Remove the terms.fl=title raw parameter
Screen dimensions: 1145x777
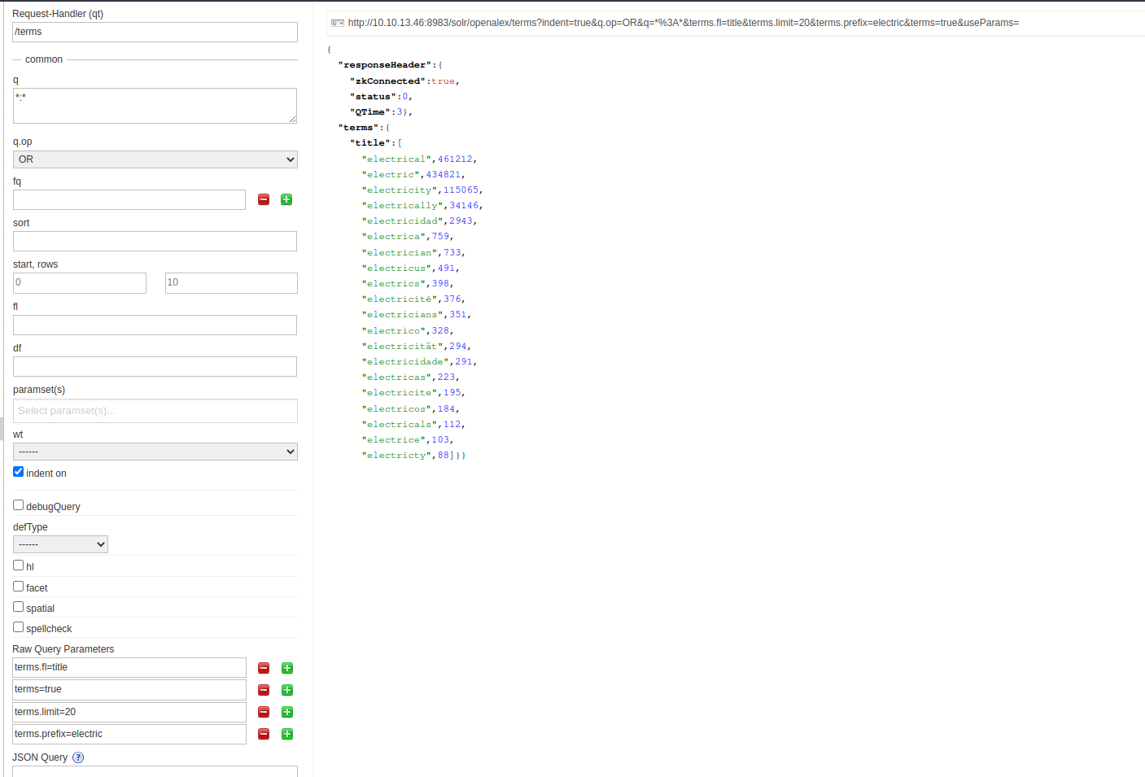(264, 668)
